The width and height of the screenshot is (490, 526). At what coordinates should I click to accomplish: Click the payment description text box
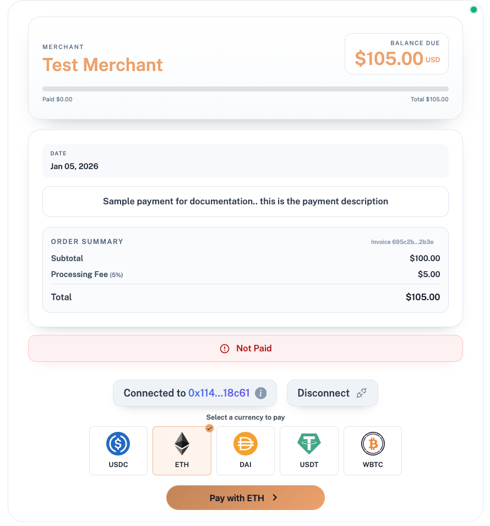click(x=246, y=201)
